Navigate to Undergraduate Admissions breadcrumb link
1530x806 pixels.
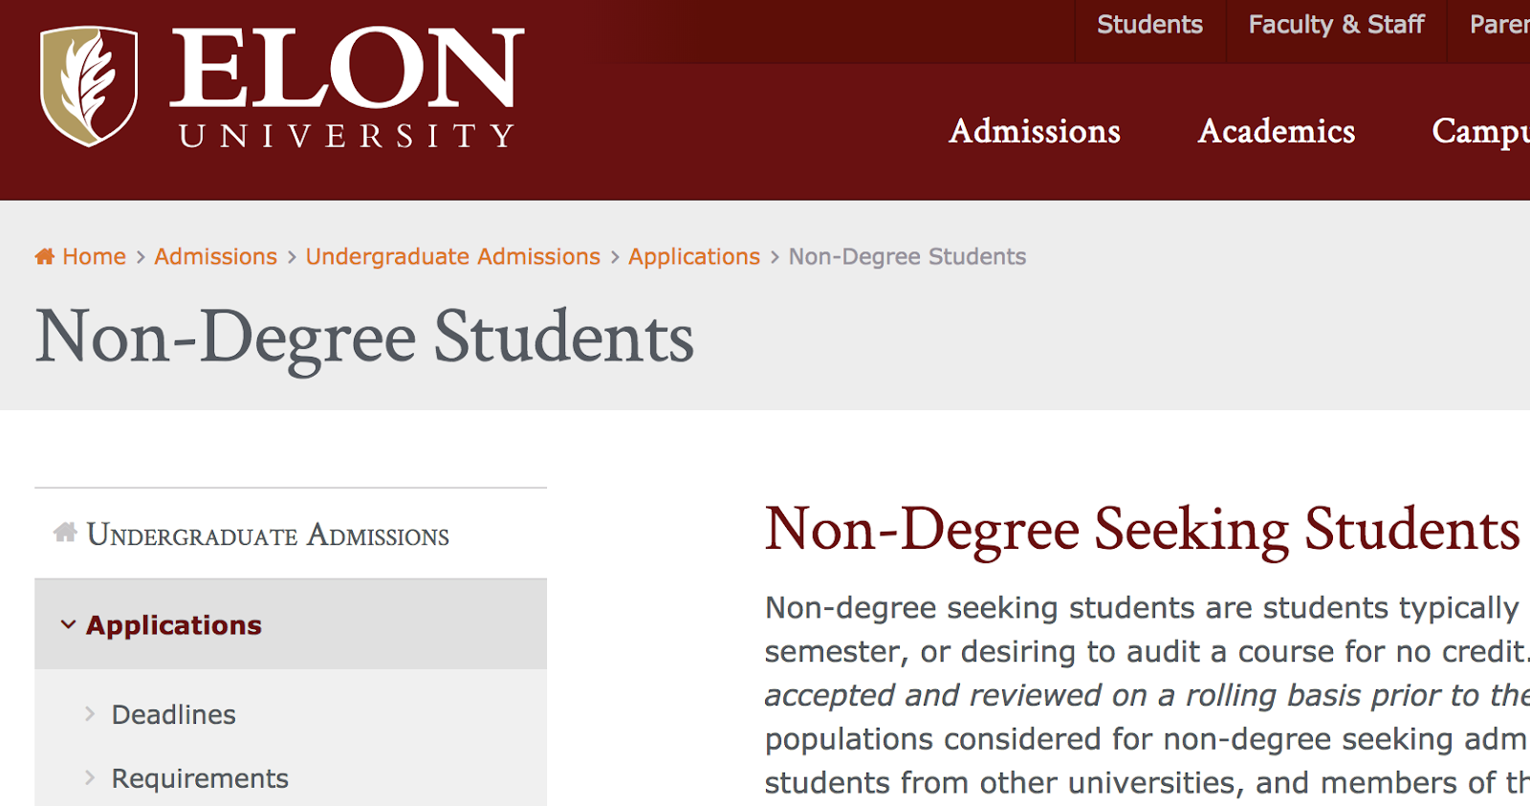(x=452, y=256)
